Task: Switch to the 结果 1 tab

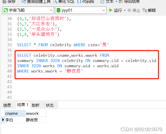Action: pos(23,105)
